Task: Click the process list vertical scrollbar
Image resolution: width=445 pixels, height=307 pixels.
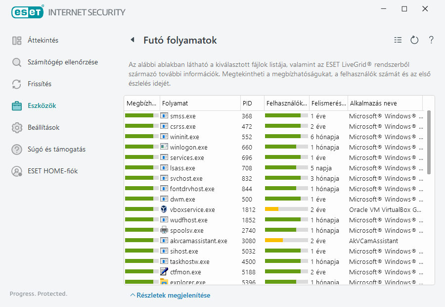Action: click(x=429, y=143)
